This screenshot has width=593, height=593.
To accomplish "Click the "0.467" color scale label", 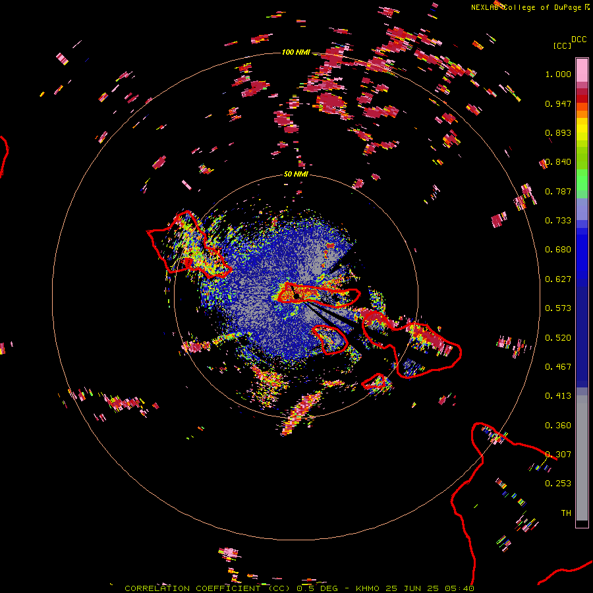I will point(558,367).
